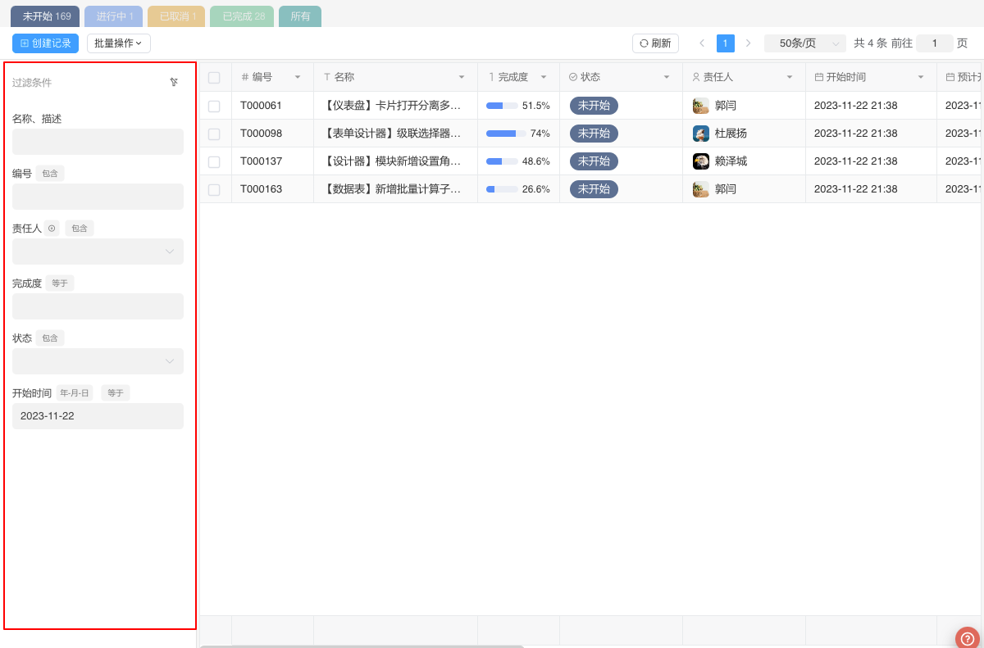984x648 pixels.
Task: Toggle the select-all checkbox in table header
Action: click(x=214, y=78)
